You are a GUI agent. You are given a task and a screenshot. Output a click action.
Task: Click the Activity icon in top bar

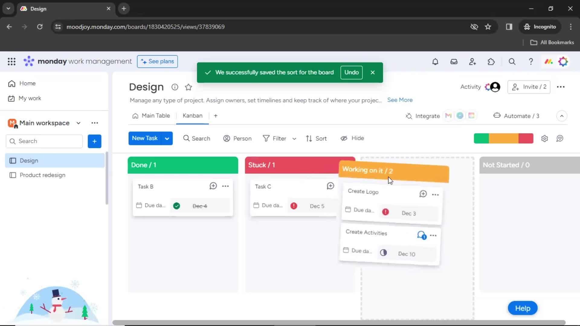pos(470,87)
